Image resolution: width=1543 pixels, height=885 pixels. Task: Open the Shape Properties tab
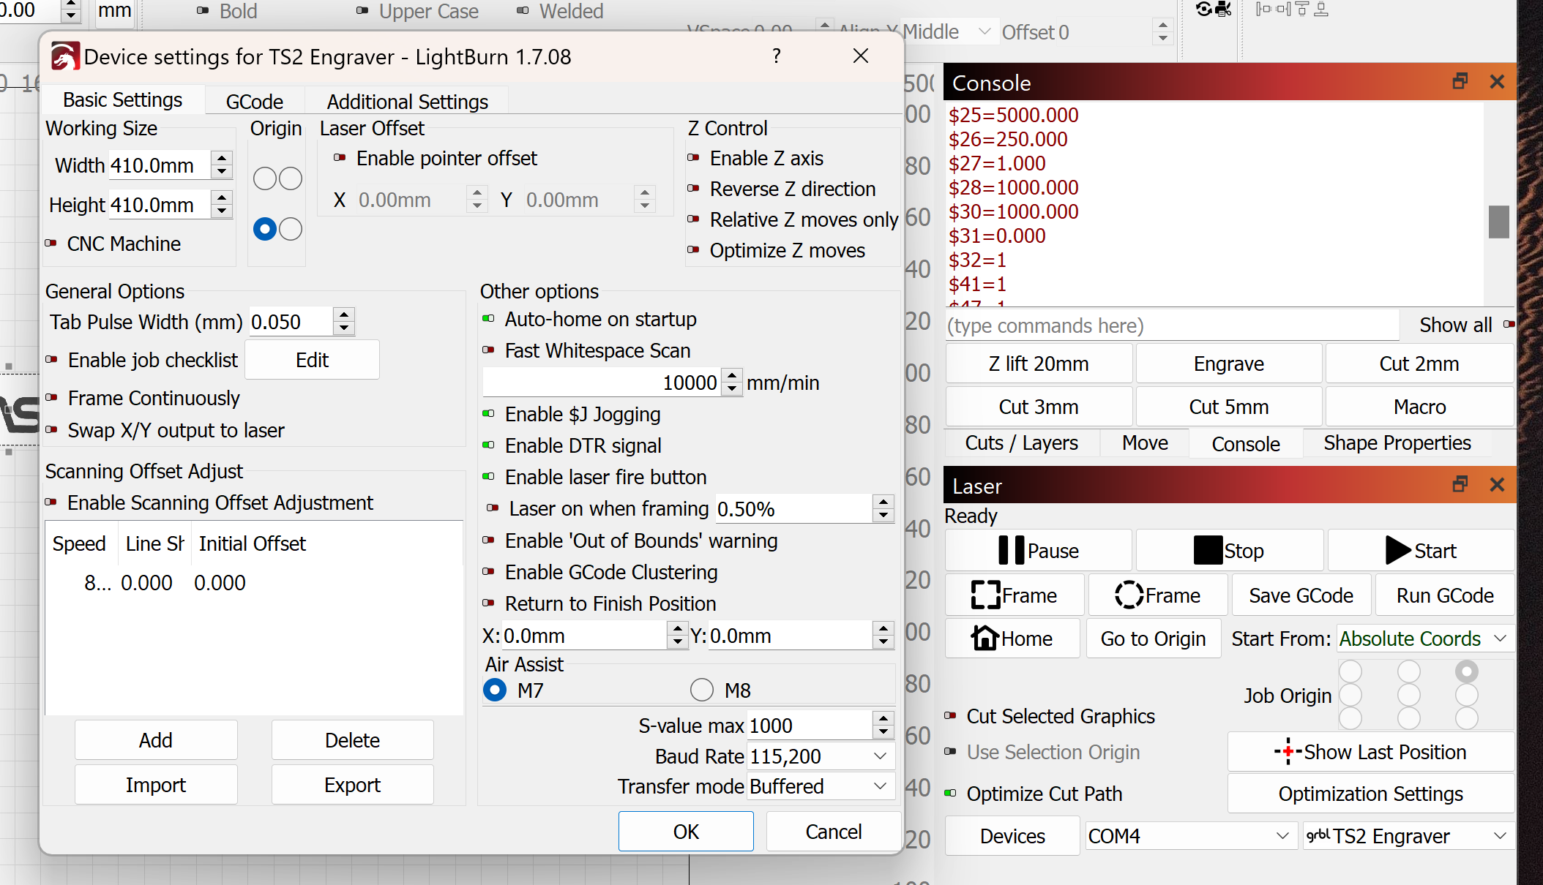tap(1397, 443)
